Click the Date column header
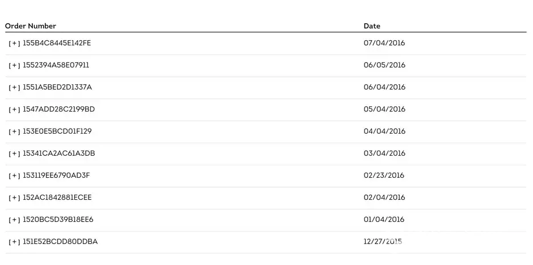Viewport: 533px width, 265px height. point(372,26)
